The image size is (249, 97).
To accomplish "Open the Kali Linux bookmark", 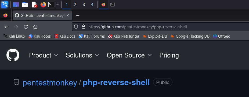I will point(14,36).
